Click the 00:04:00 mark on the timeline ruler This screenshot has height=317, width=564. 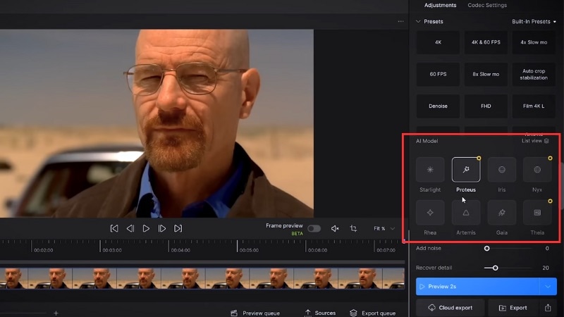pos(180,250)
